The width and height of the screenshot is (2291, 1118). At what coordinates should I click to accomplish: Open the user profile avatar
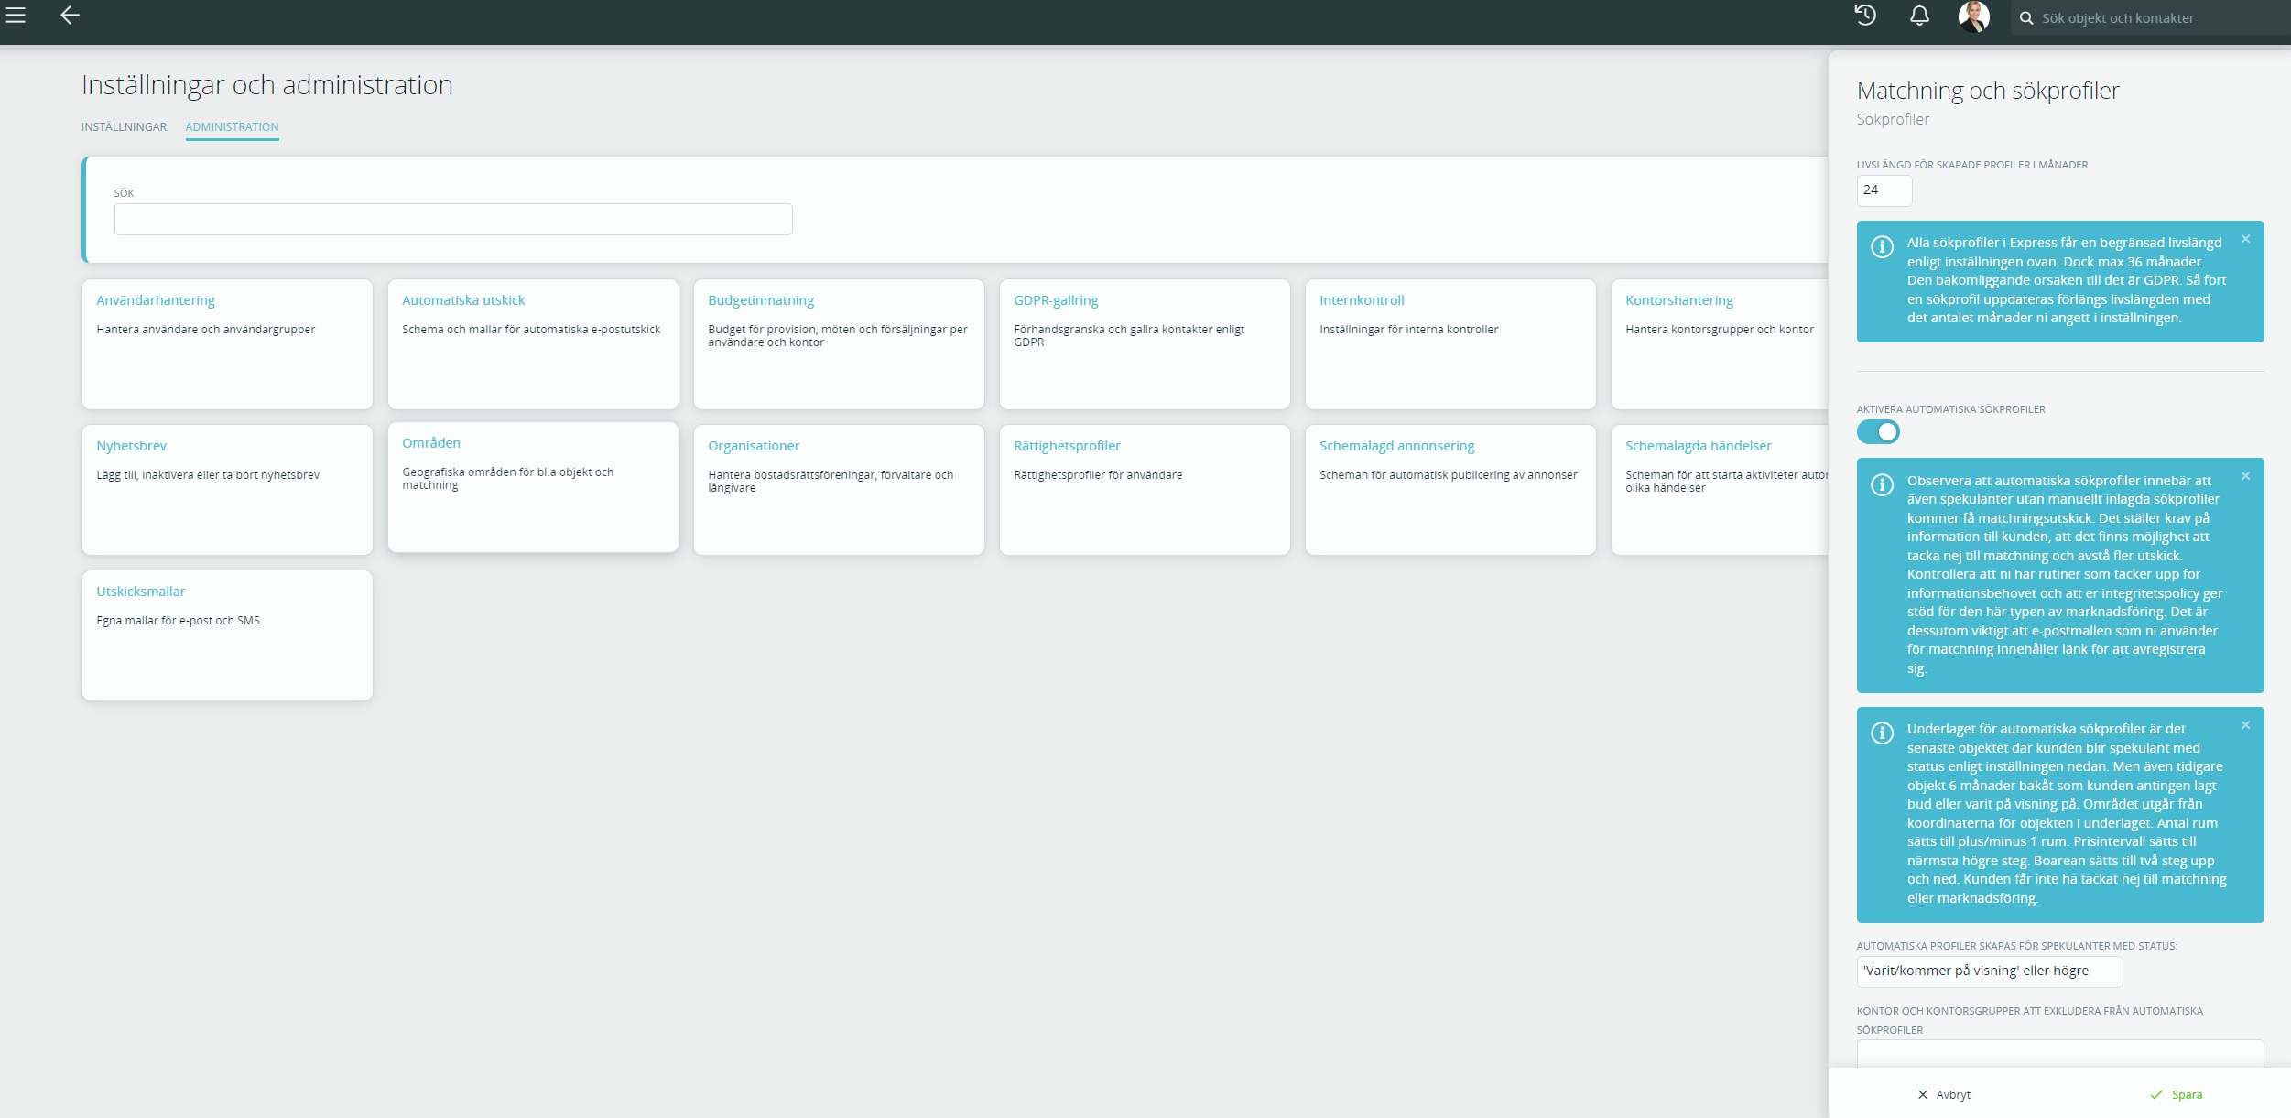1973,16
